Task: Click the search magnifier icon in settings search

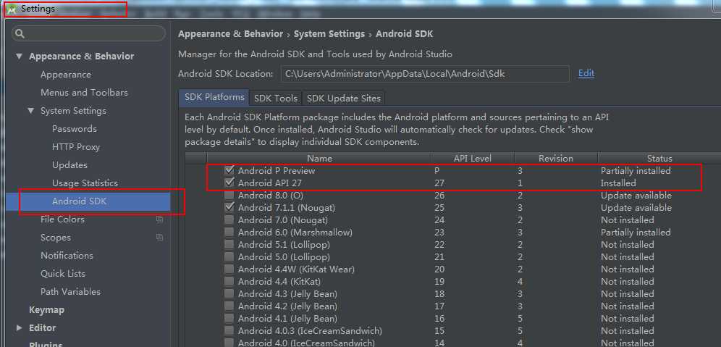Action: point(20,33)
